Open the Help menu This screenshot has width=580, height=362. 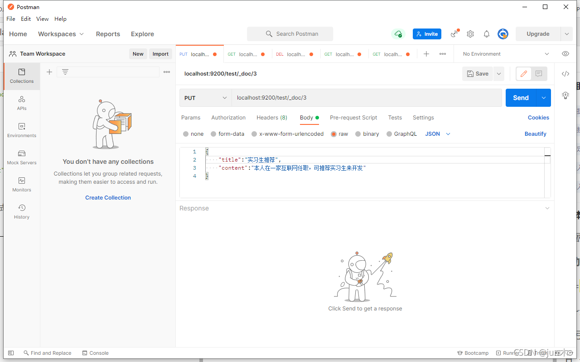60,19
